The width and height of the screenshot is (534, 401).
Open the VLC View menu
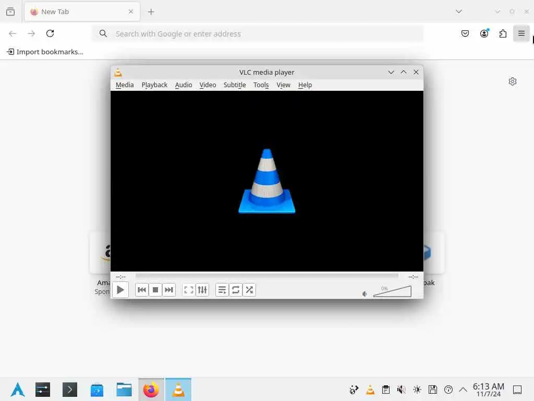283,85
